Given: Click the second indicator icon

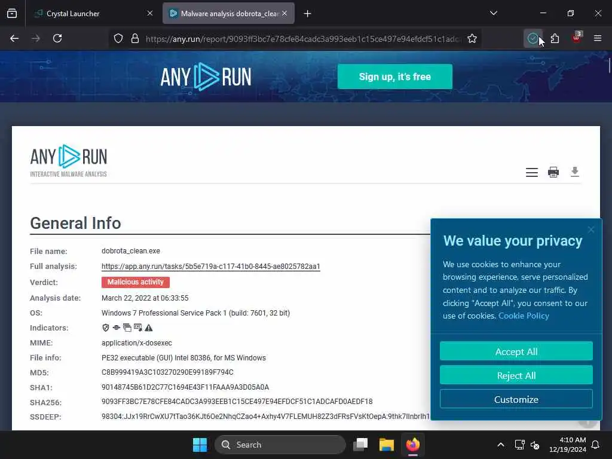Looking at the screenshot, I should click(x=117, y=328).
